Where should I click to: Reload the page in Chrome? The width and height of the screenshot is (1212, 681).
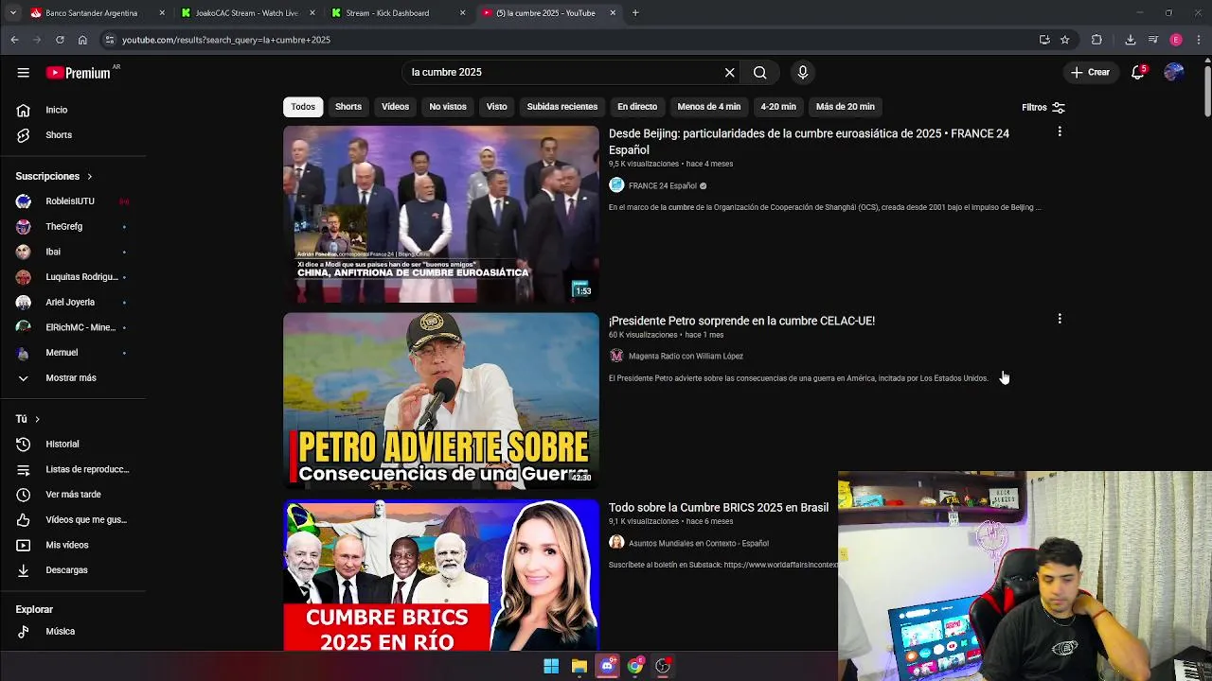pyautogui.click(x=60, y=40)
